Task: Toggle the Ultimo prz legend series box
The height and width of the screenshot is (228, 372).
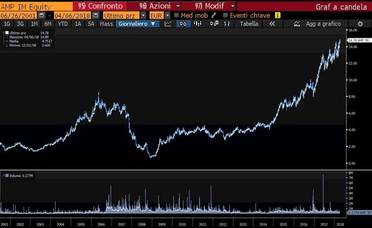Action: pyautogui.click(x=7, y=33)
